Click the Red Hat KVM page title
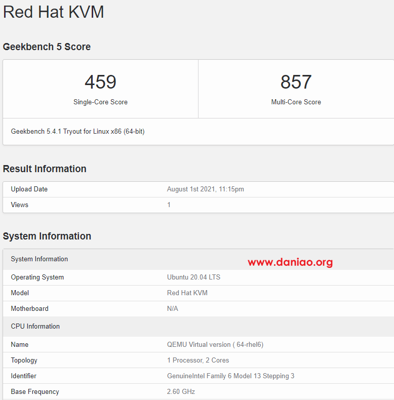The width and height of the screenshot is (394, 400). [x=53, y=12]
